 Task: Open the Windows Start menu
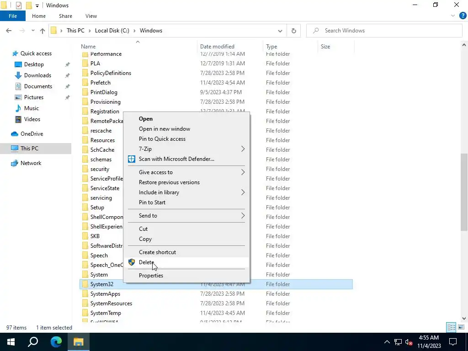(11, 342)
